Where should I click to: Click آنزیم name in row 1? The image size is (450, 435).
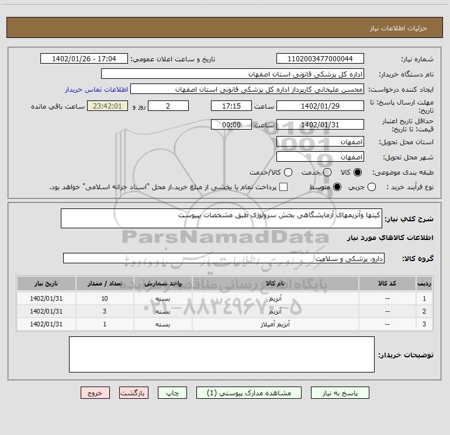point(275,299)
